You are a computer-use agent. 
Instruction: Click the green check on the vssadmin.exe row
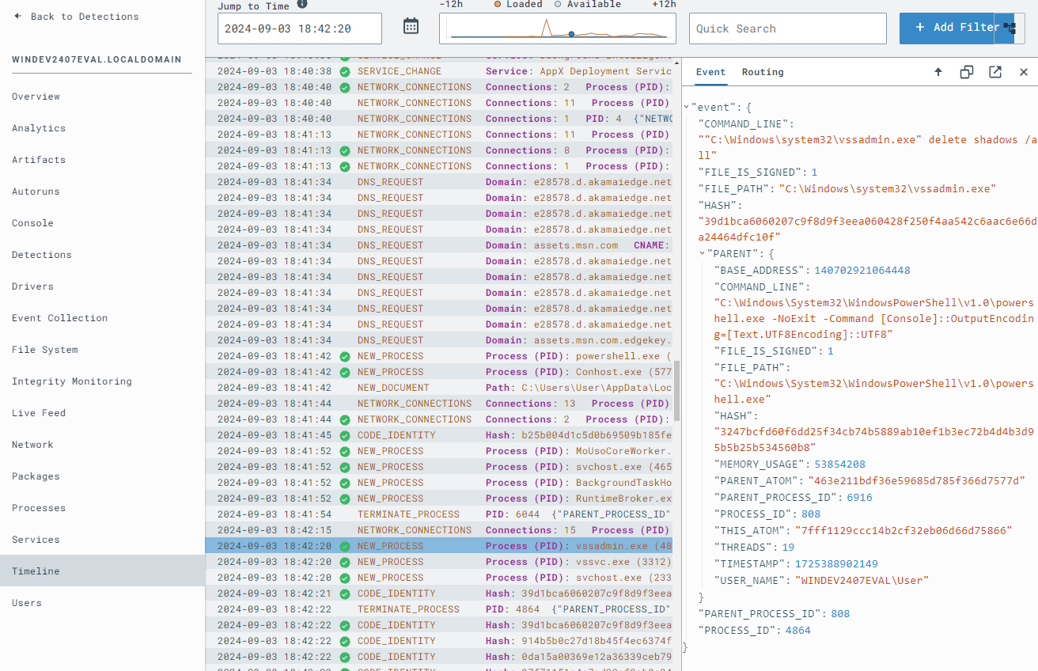click(x=344, y=546)
